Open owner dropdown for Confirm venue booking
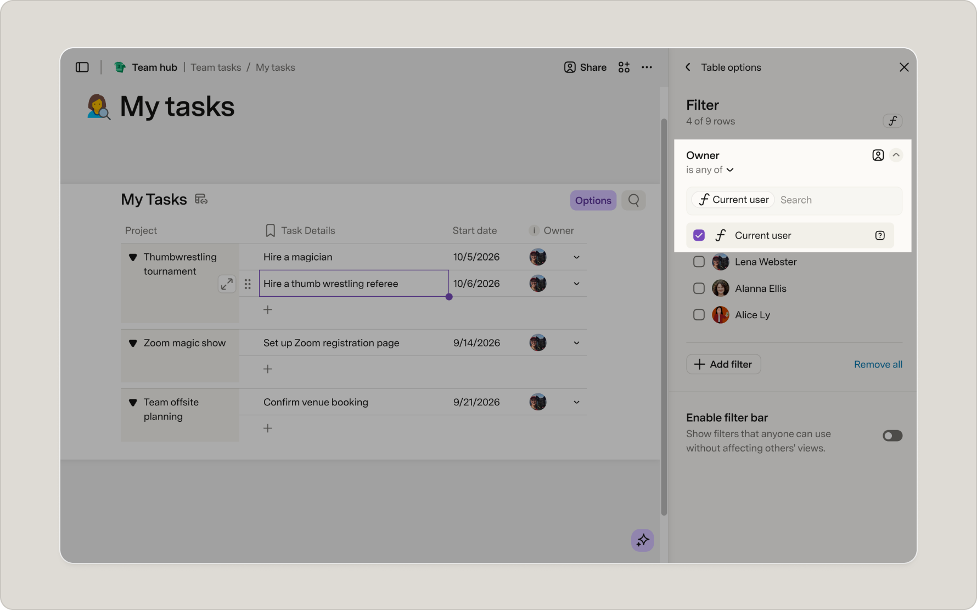 pos(577,402)
